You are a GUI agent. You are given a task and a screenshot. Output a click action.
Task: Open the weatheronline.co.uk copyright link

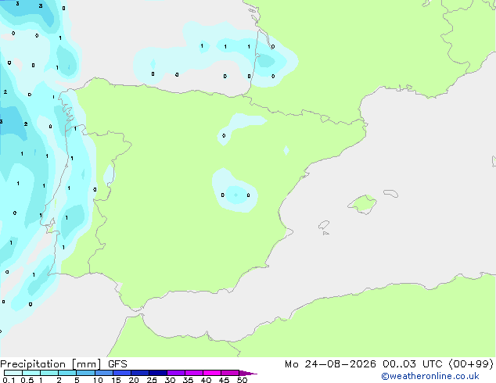click(430, 376)
